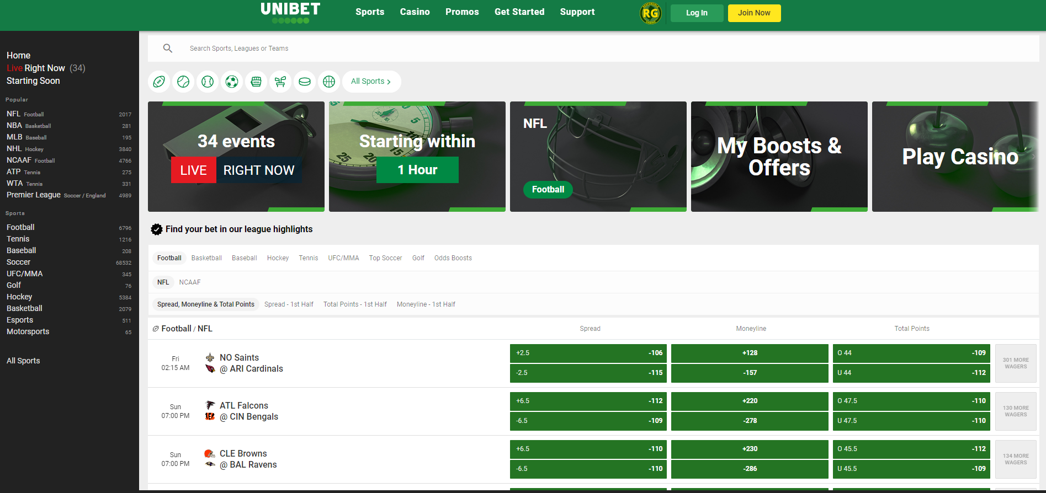This screenshot has width=1046, height=493.
Task: Switch to the Hockey highlights tab
Action: click(278, 258)
